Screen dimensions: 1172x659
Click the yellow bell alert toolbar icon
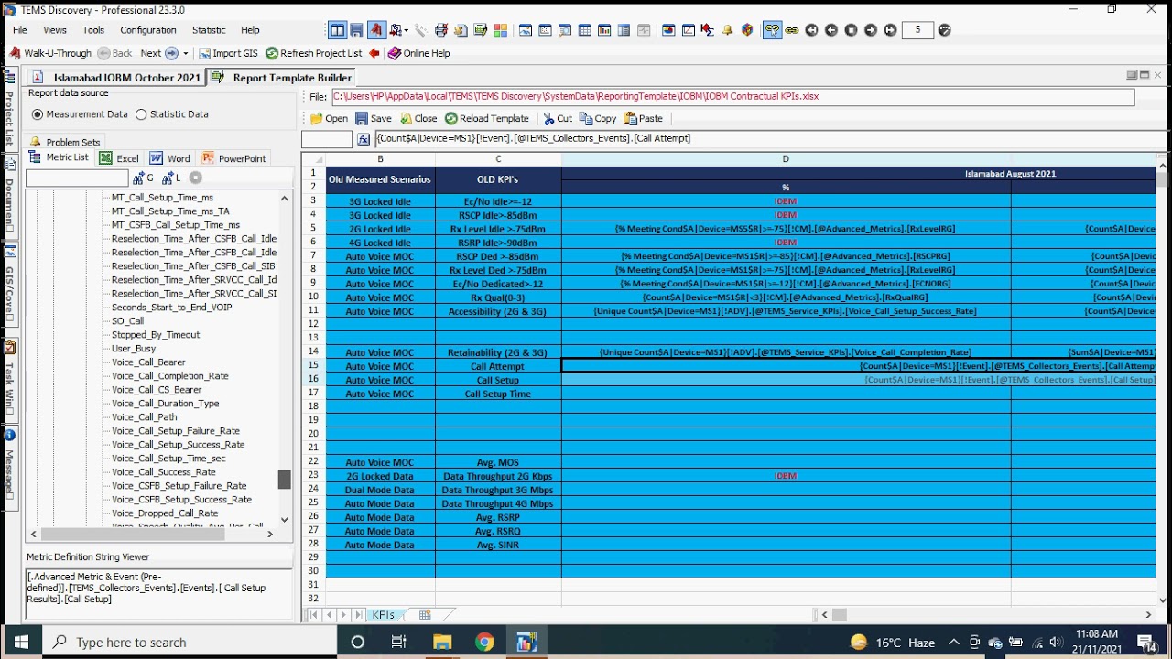pos(728,30)
